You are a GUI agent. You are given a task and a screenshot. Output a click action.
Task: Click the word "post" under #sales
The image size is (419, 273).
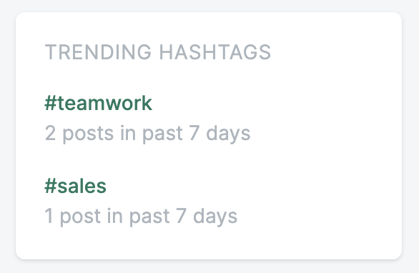pos(80,216)
